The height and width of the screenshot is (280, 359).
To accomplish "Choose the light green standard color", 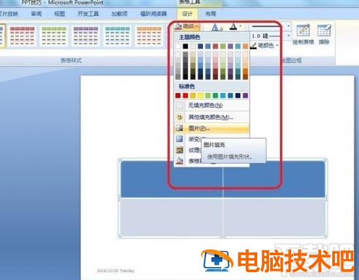I will [208, 96].
